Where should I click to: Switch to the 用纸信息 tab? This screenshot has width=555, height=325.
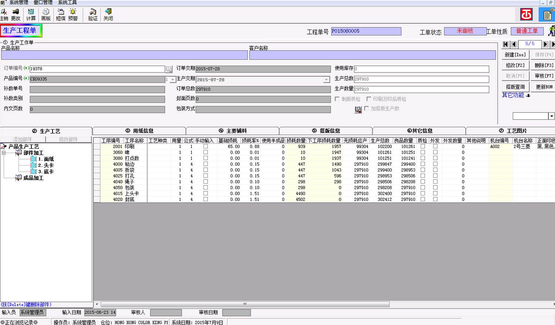point(139,131)
